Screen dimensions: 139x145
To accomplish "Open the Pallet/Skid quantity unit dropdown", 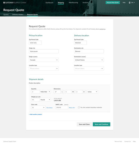I will 45,92.
